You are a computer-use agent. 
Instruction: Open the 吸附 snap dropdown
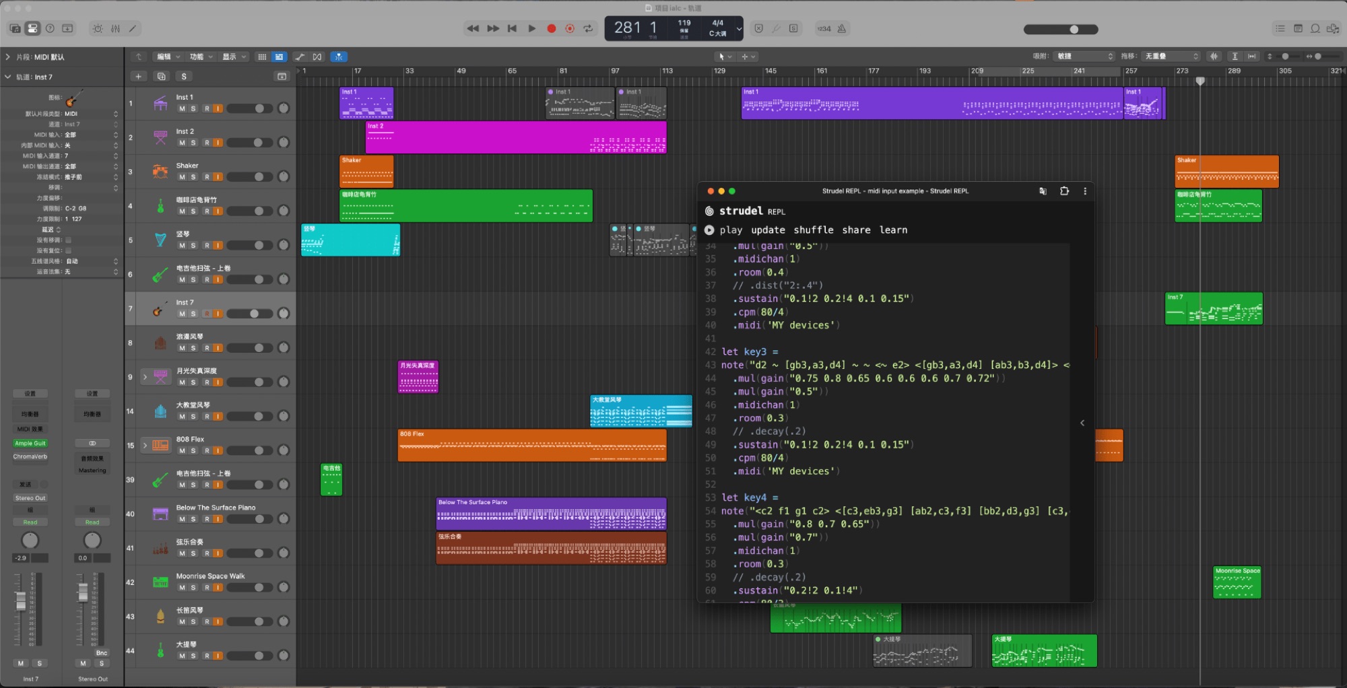pos(1085,57)
